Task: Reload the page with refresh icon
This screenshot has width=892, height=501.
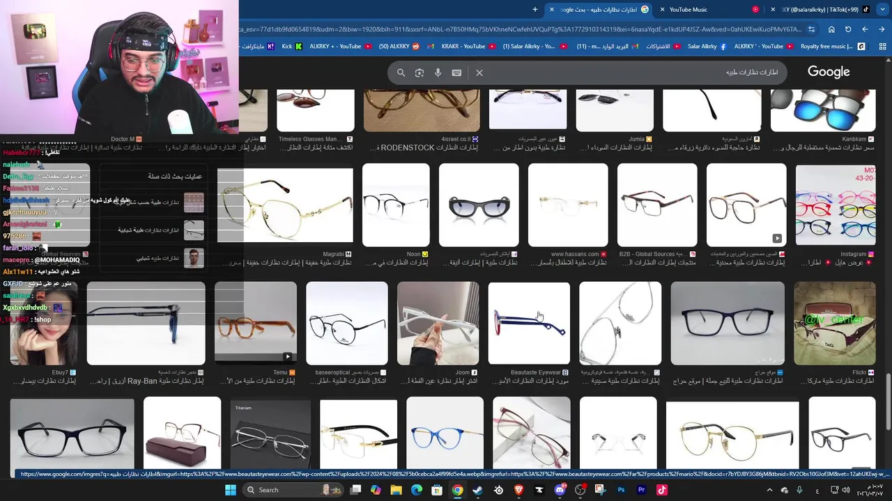Action: 848,29
